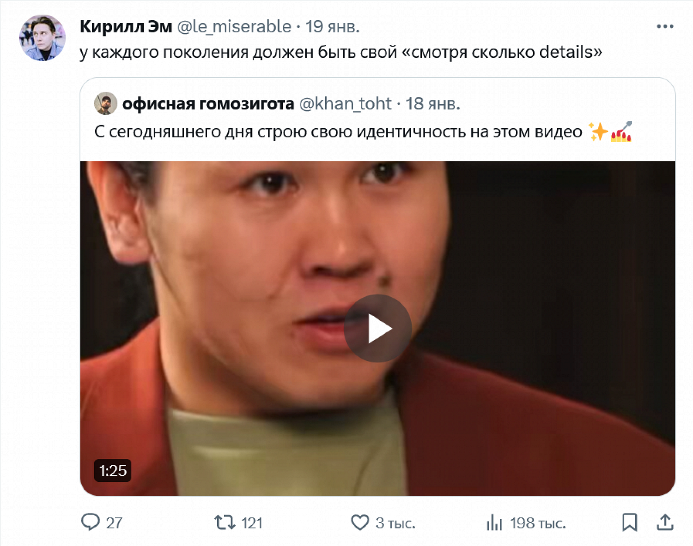The width and height of the screenshot is (693, 546).
Task: Open quoted post date 18 янв.
Action: [433, 104]
